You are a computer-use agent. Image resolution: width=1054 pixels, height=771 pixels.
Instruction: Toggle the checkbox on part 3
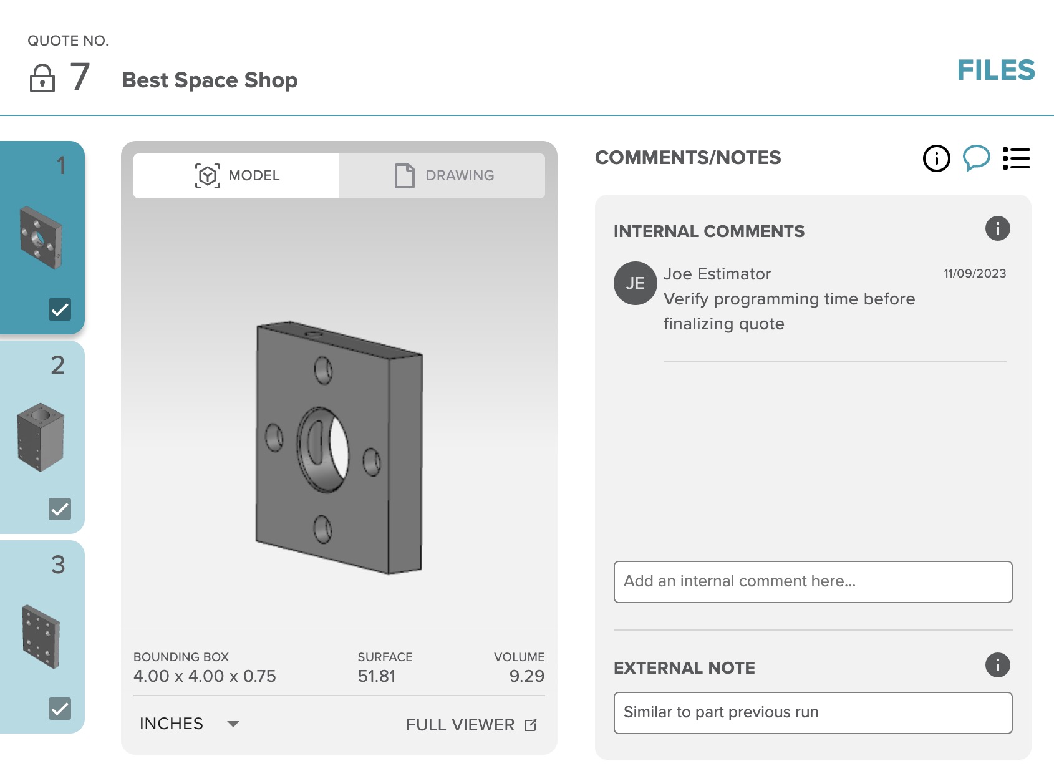(60, 709)
